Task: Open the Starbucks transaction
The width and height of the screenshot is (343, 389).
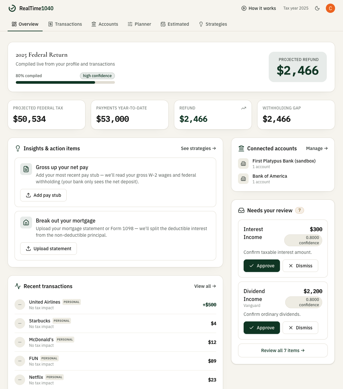Action: pos(116,323)
